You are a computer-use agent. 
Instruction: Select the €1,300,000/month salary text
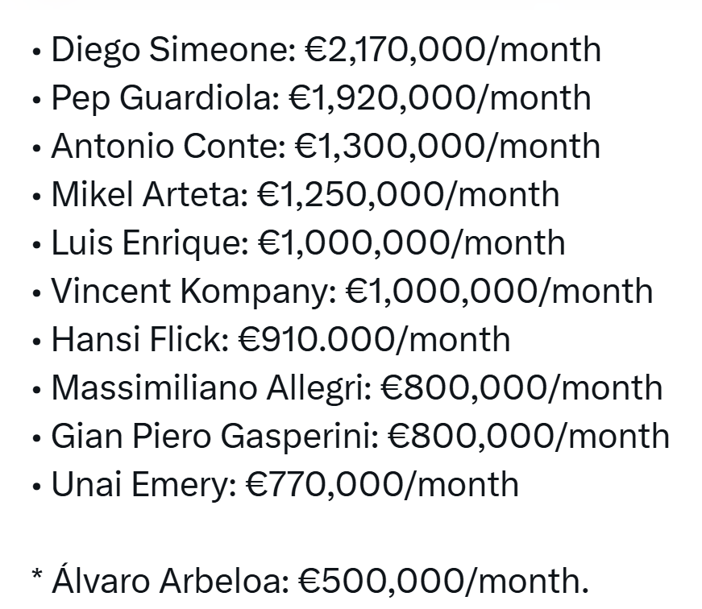point(448,147)
